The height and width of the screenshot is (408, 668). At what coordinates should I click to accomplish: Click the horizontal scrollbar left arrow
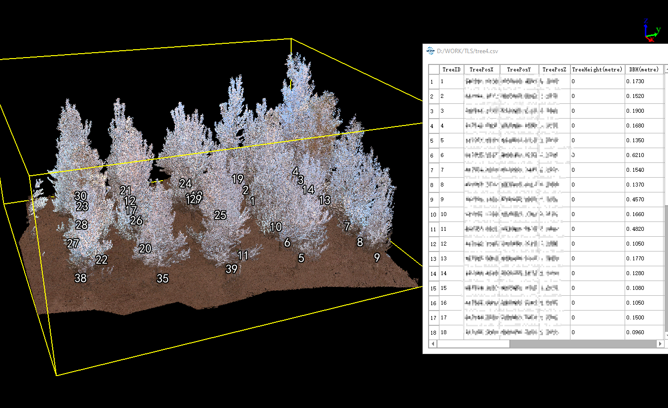pos(433,344)
